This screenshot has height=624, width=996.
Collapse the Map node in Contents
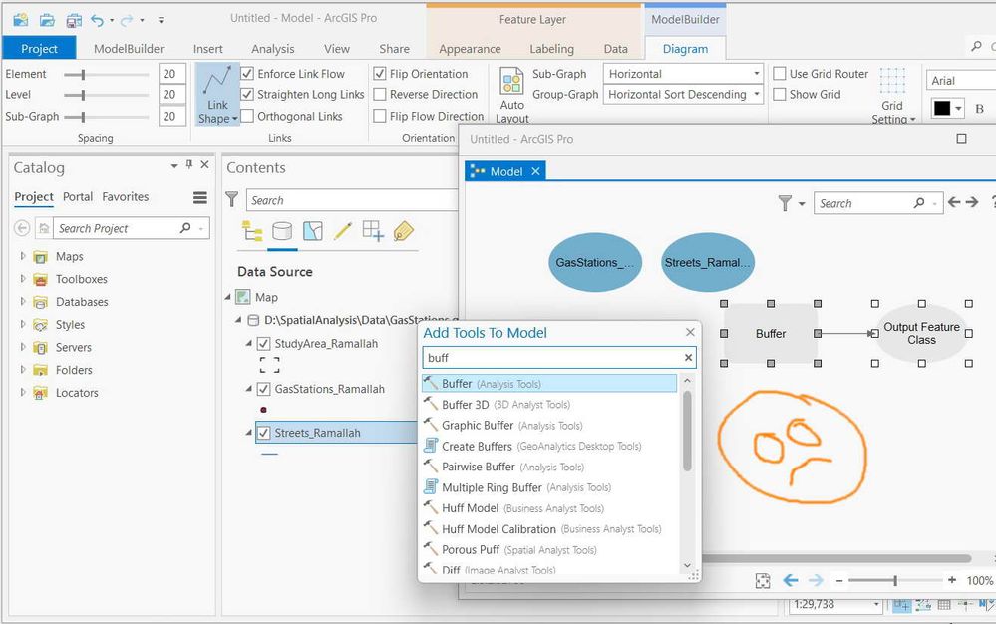click(228, 297)
